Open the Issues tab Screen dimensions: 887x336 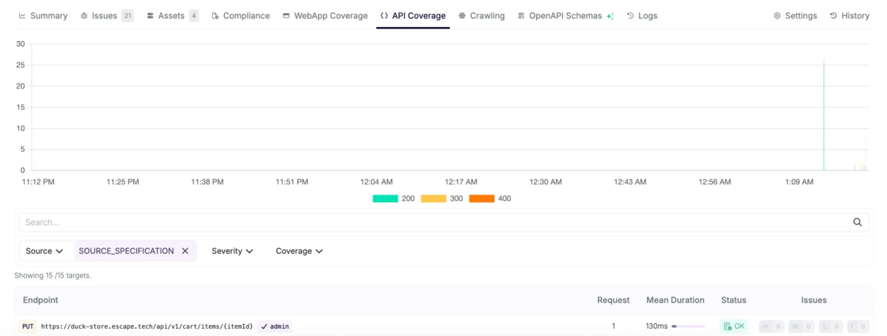[105, 16]
